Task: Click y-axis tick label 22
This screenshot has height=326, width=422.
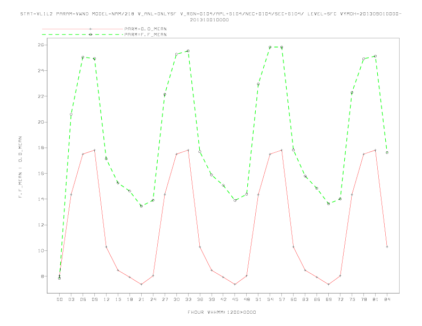Action: [41, 96]
